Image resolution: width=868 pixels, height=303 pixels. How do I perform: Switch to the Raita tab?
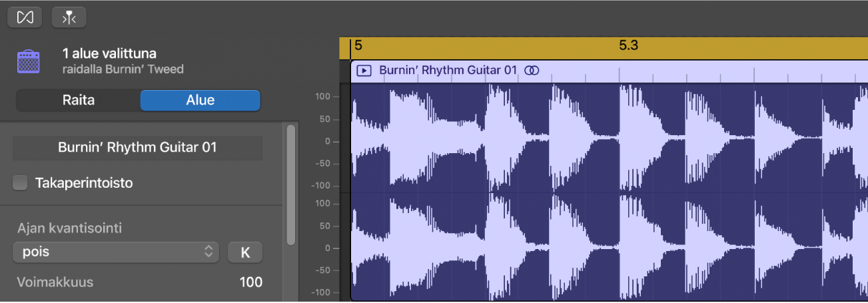pos(78,100)
